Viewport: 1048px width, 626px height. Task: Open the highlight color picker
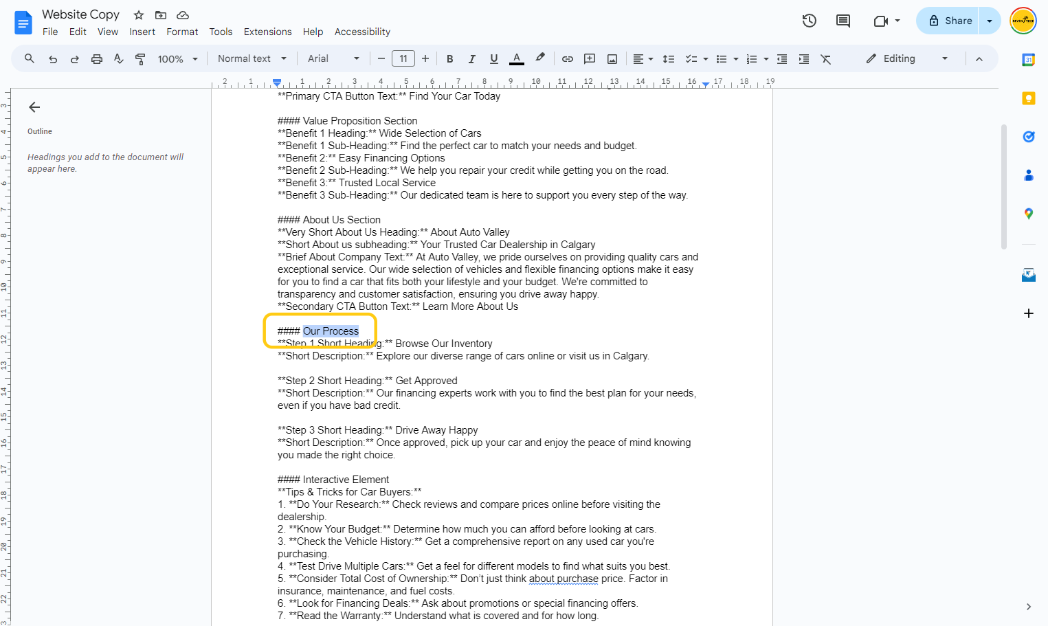pyautogui.click(x=540, y=59)
